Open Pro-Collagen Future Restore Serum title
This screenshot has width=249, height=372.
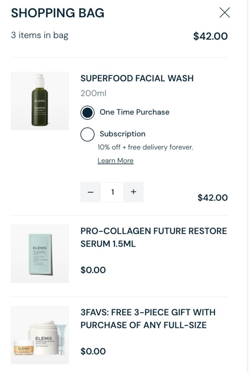(x=153, y=237)
